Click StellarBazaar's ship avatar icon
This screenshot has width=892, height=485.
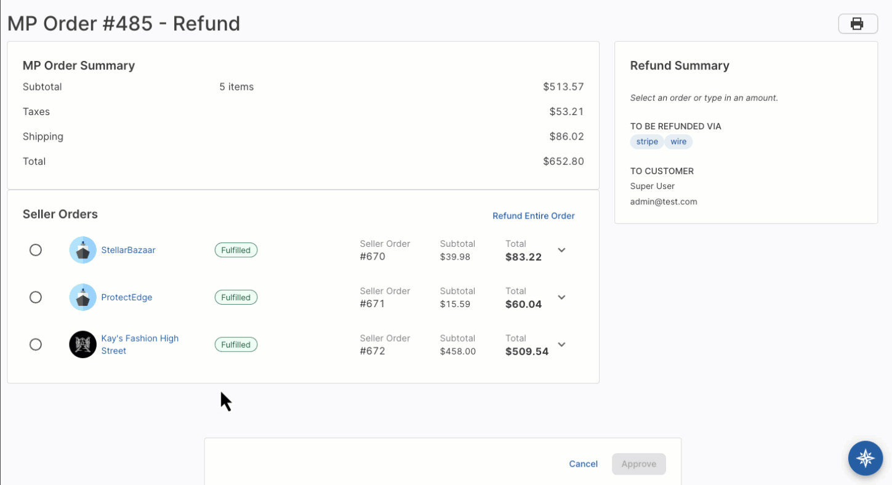pos(82,251)
